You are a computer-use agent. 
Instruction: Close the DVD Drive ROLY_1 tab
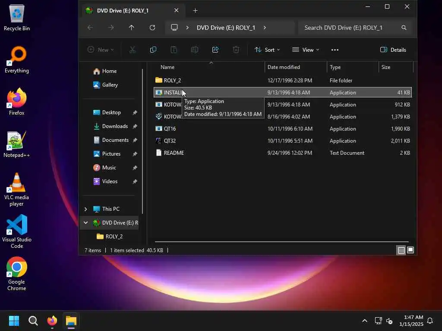(176, 10)
